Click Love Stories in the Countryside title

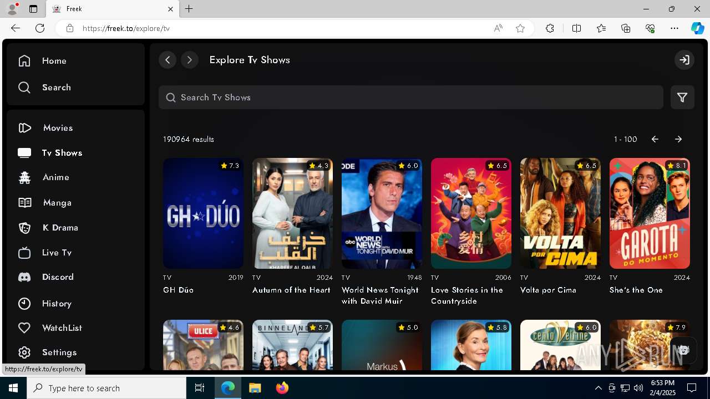[x=467, y=295]
